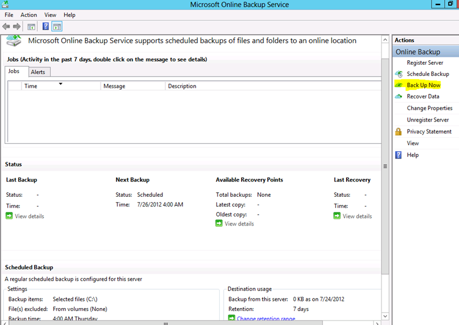Viewport: 459px width, 325px height.
Task: Click the Retention '7 days' value
Action: (x=301, y=309)
